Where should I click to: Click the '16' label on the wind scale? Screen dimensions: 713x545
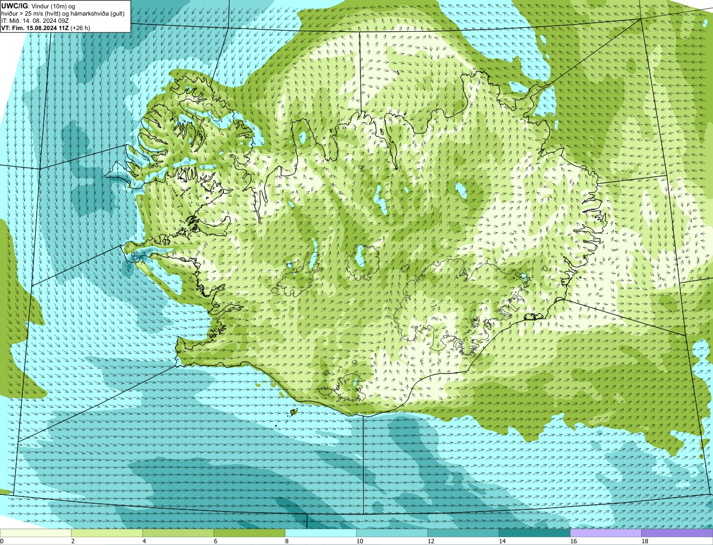tap(574, 541)
